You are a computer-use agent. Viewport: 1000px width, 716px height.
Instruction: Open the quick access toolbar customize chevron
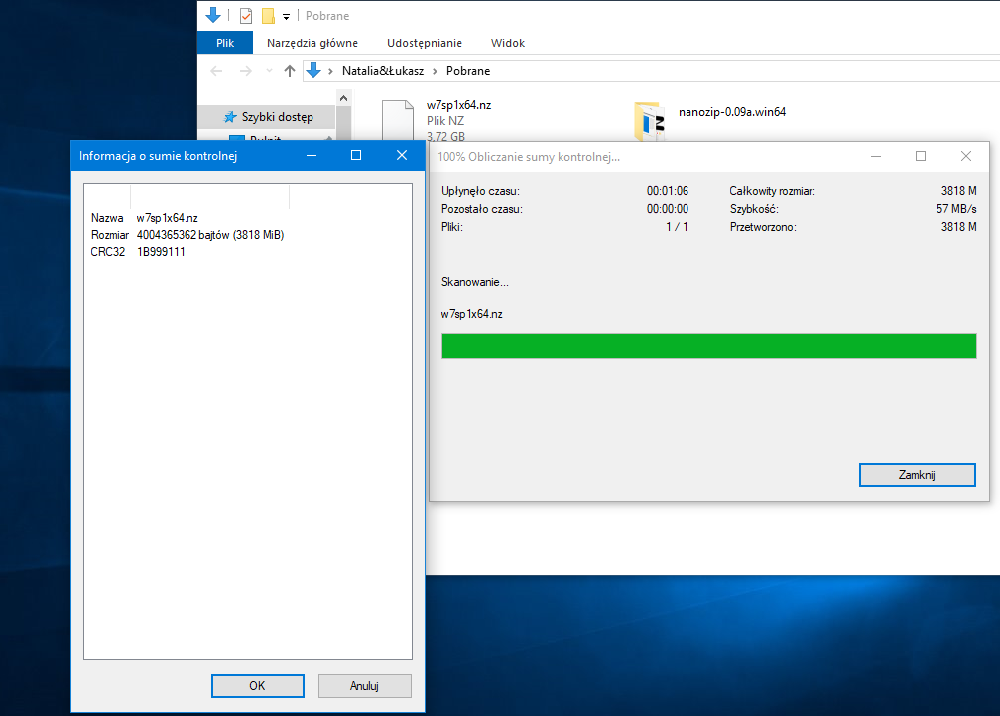(x=285, y=16)
